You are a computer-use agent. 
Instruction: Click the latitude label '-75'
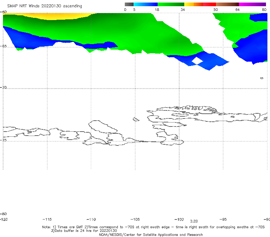(x=3, y=140)
